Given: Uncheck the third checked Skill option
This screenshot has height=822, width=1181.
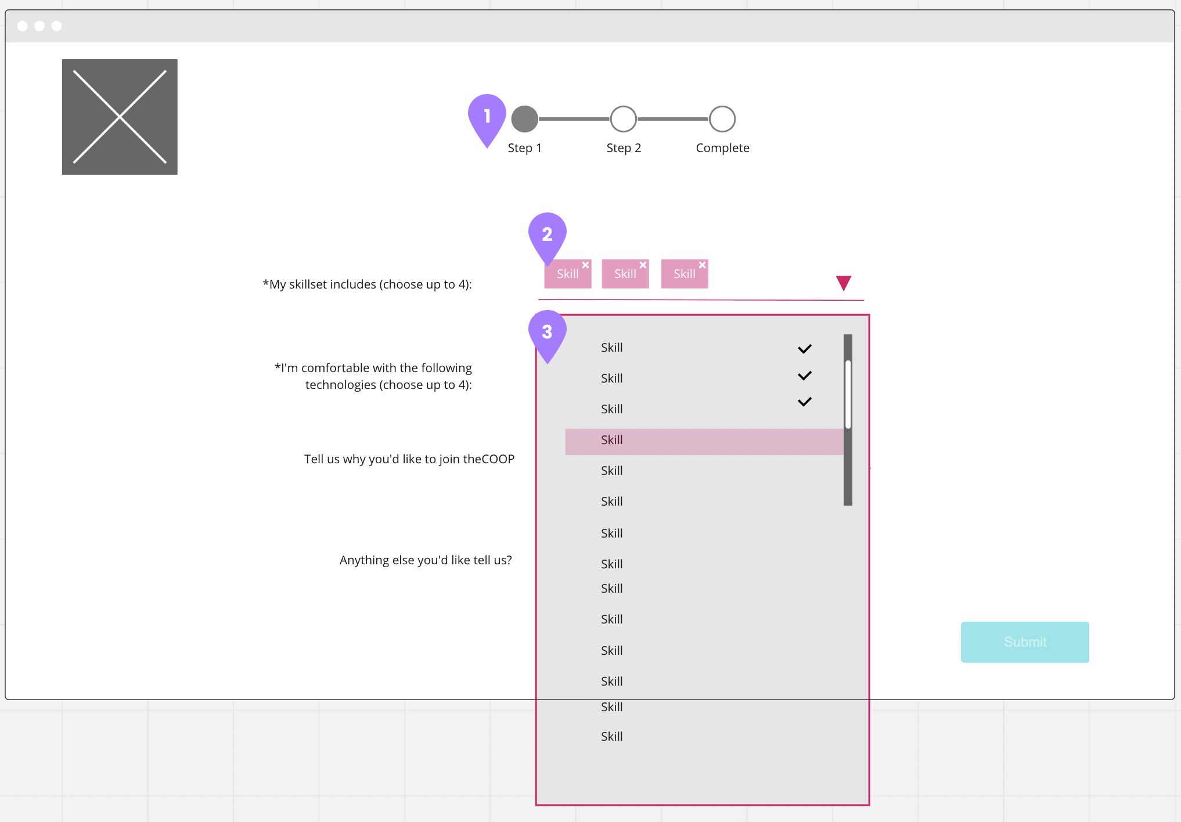Looking at the screenshot, I should 804,402.
